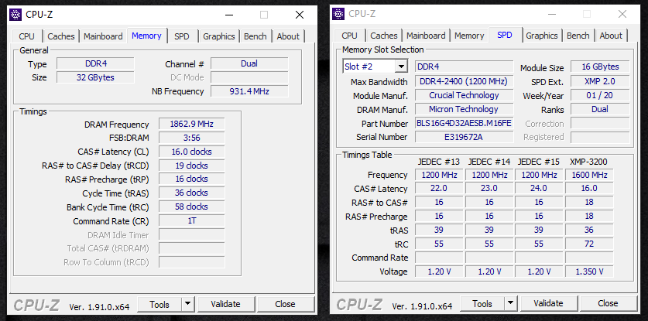Click the tRC value 58 clocks
This screenshot has width=648, height=321.
pyautogui.click(x=192, y=207)
